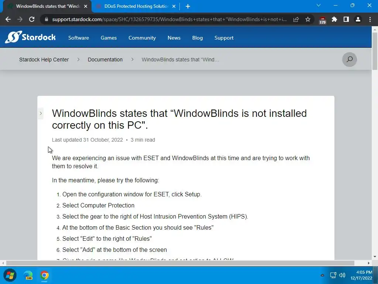Click the current article breadcrumb text
This screenshot has height=284, width=378.
(x=181, y=60)
